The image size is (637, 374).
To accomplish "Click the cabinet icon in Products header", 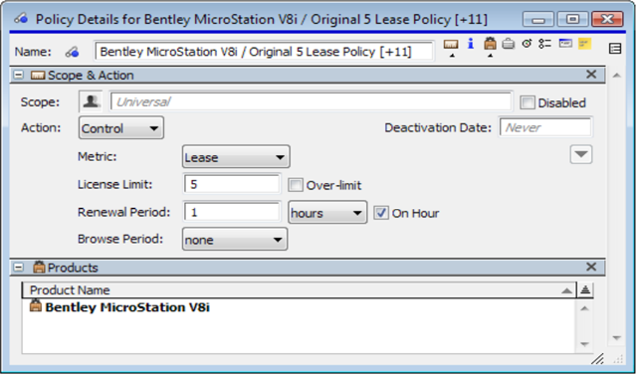I will pyautogui.click(x=39, y=267).
